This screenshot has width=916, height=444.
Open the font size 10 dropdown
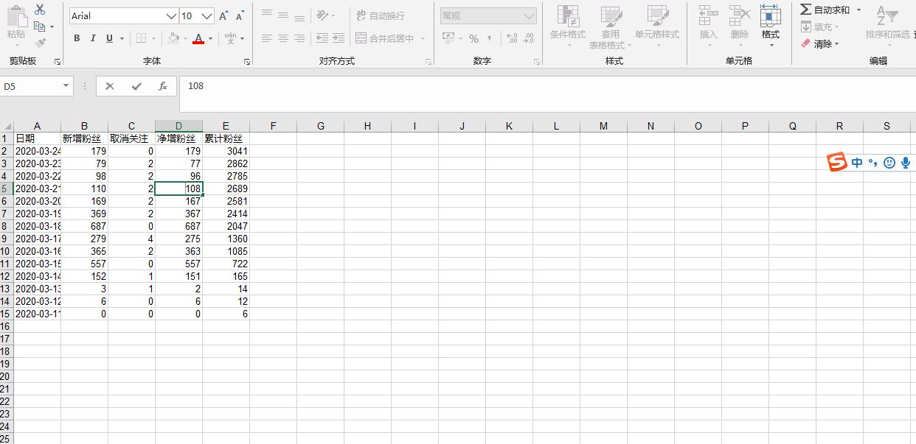(x=207, y=16)
